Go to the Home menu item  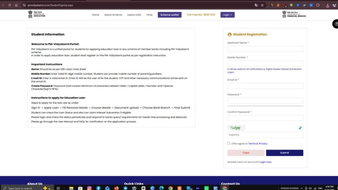click(x=95, y=15)
